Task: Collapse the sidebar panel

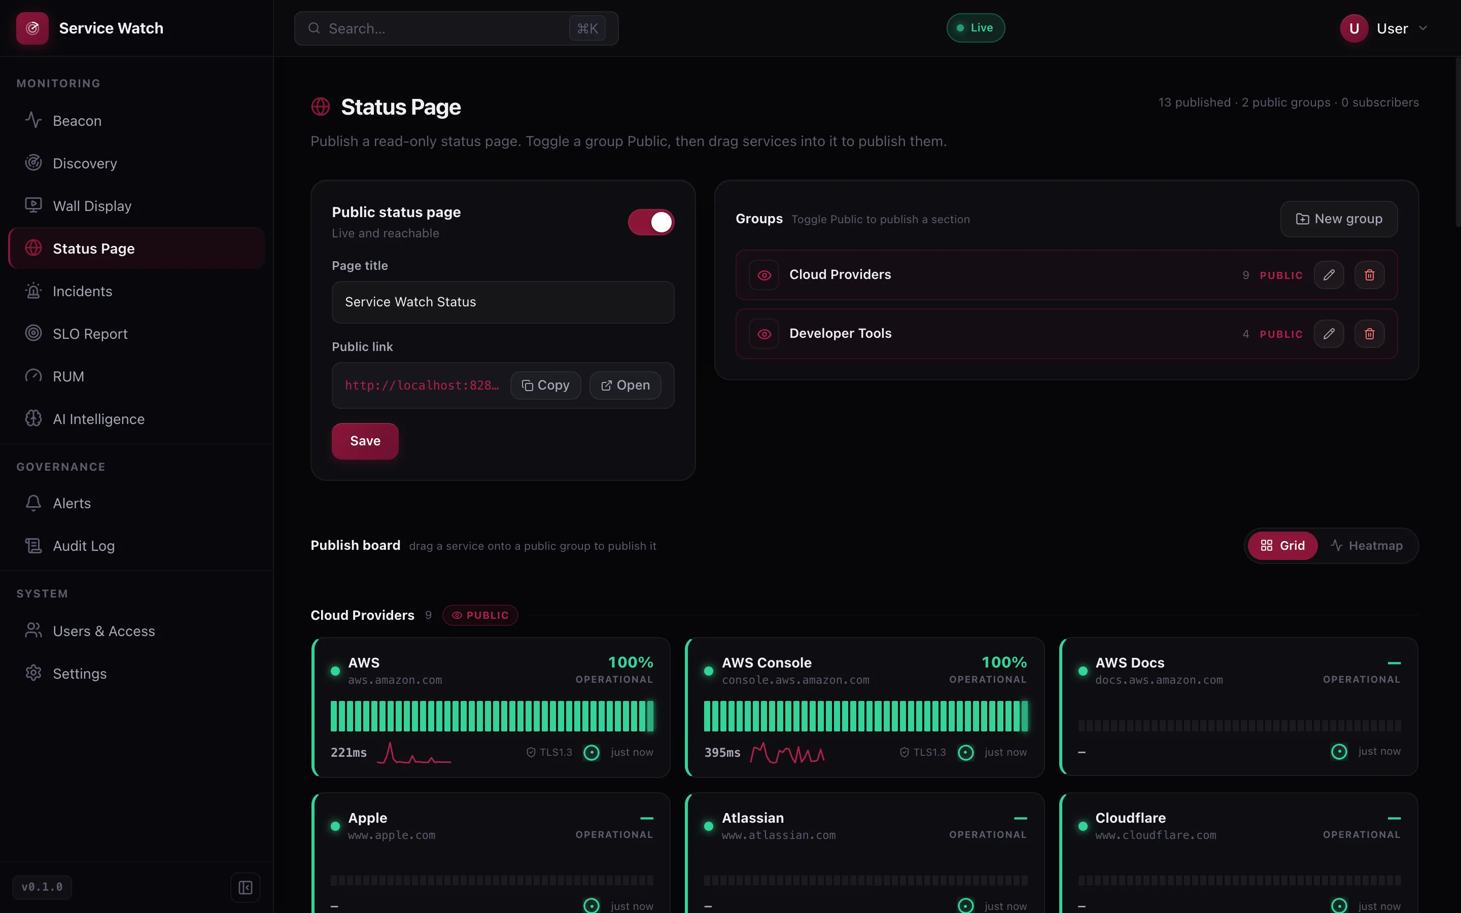Action: pos(245,887)
